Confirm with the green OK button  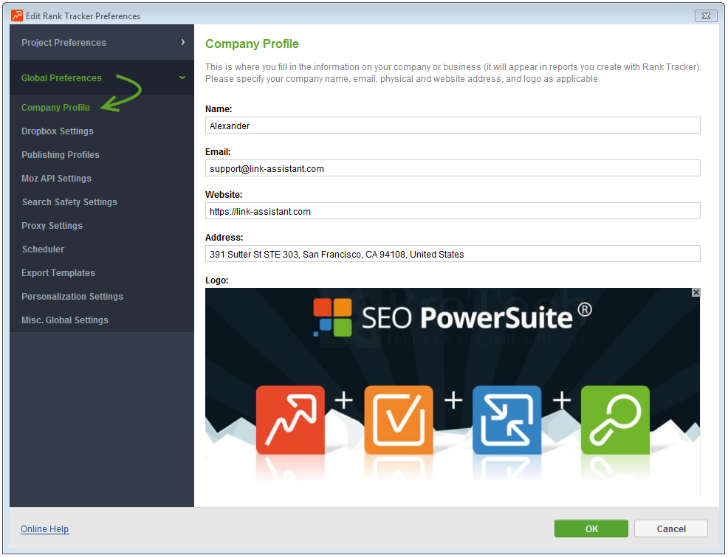coord(591,528)
